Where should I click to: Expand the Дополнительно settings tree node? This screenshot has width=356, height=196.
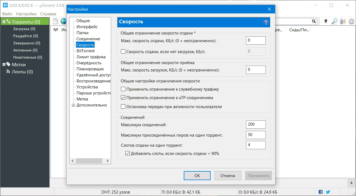(x=73, y=105)
